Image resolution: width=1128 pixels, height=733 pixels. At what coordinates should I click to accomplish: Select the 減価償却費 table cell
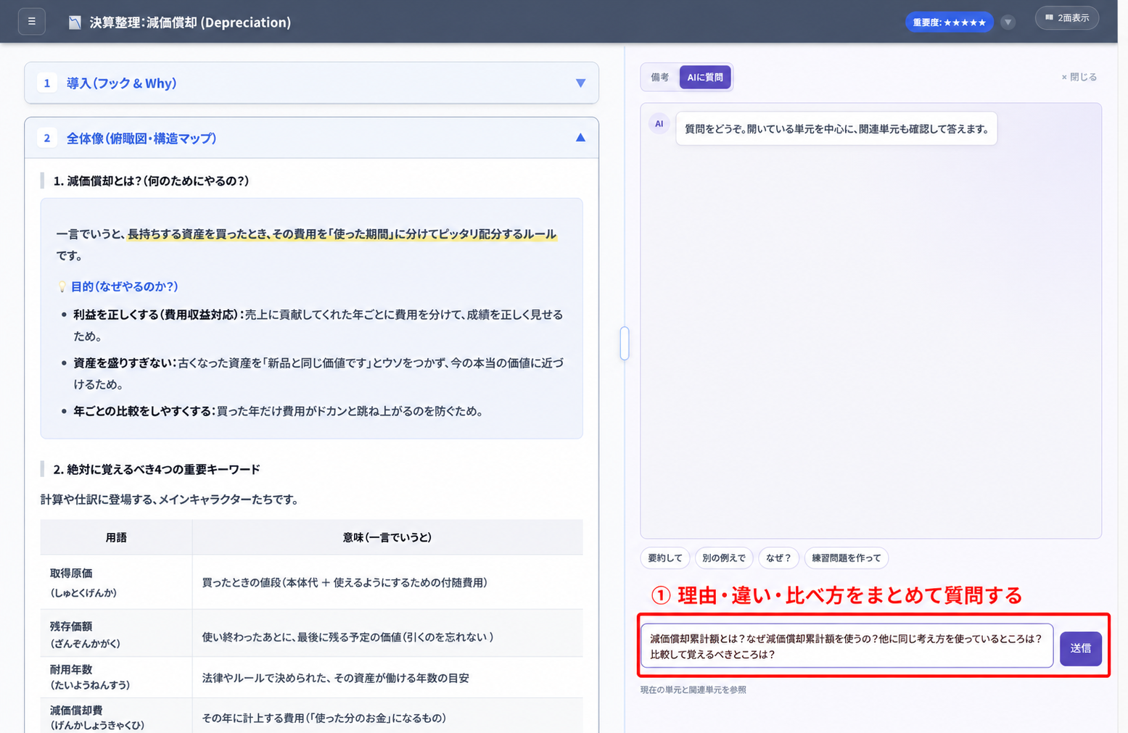point(116,717)
